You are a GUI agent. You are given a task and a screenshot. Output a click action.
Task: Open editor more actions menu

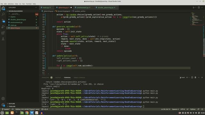coord(202,8)
